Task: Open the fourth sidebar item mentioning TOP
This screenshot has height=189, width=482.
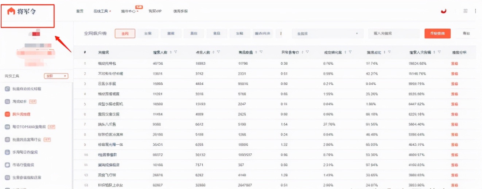Action: coord(30,127)
